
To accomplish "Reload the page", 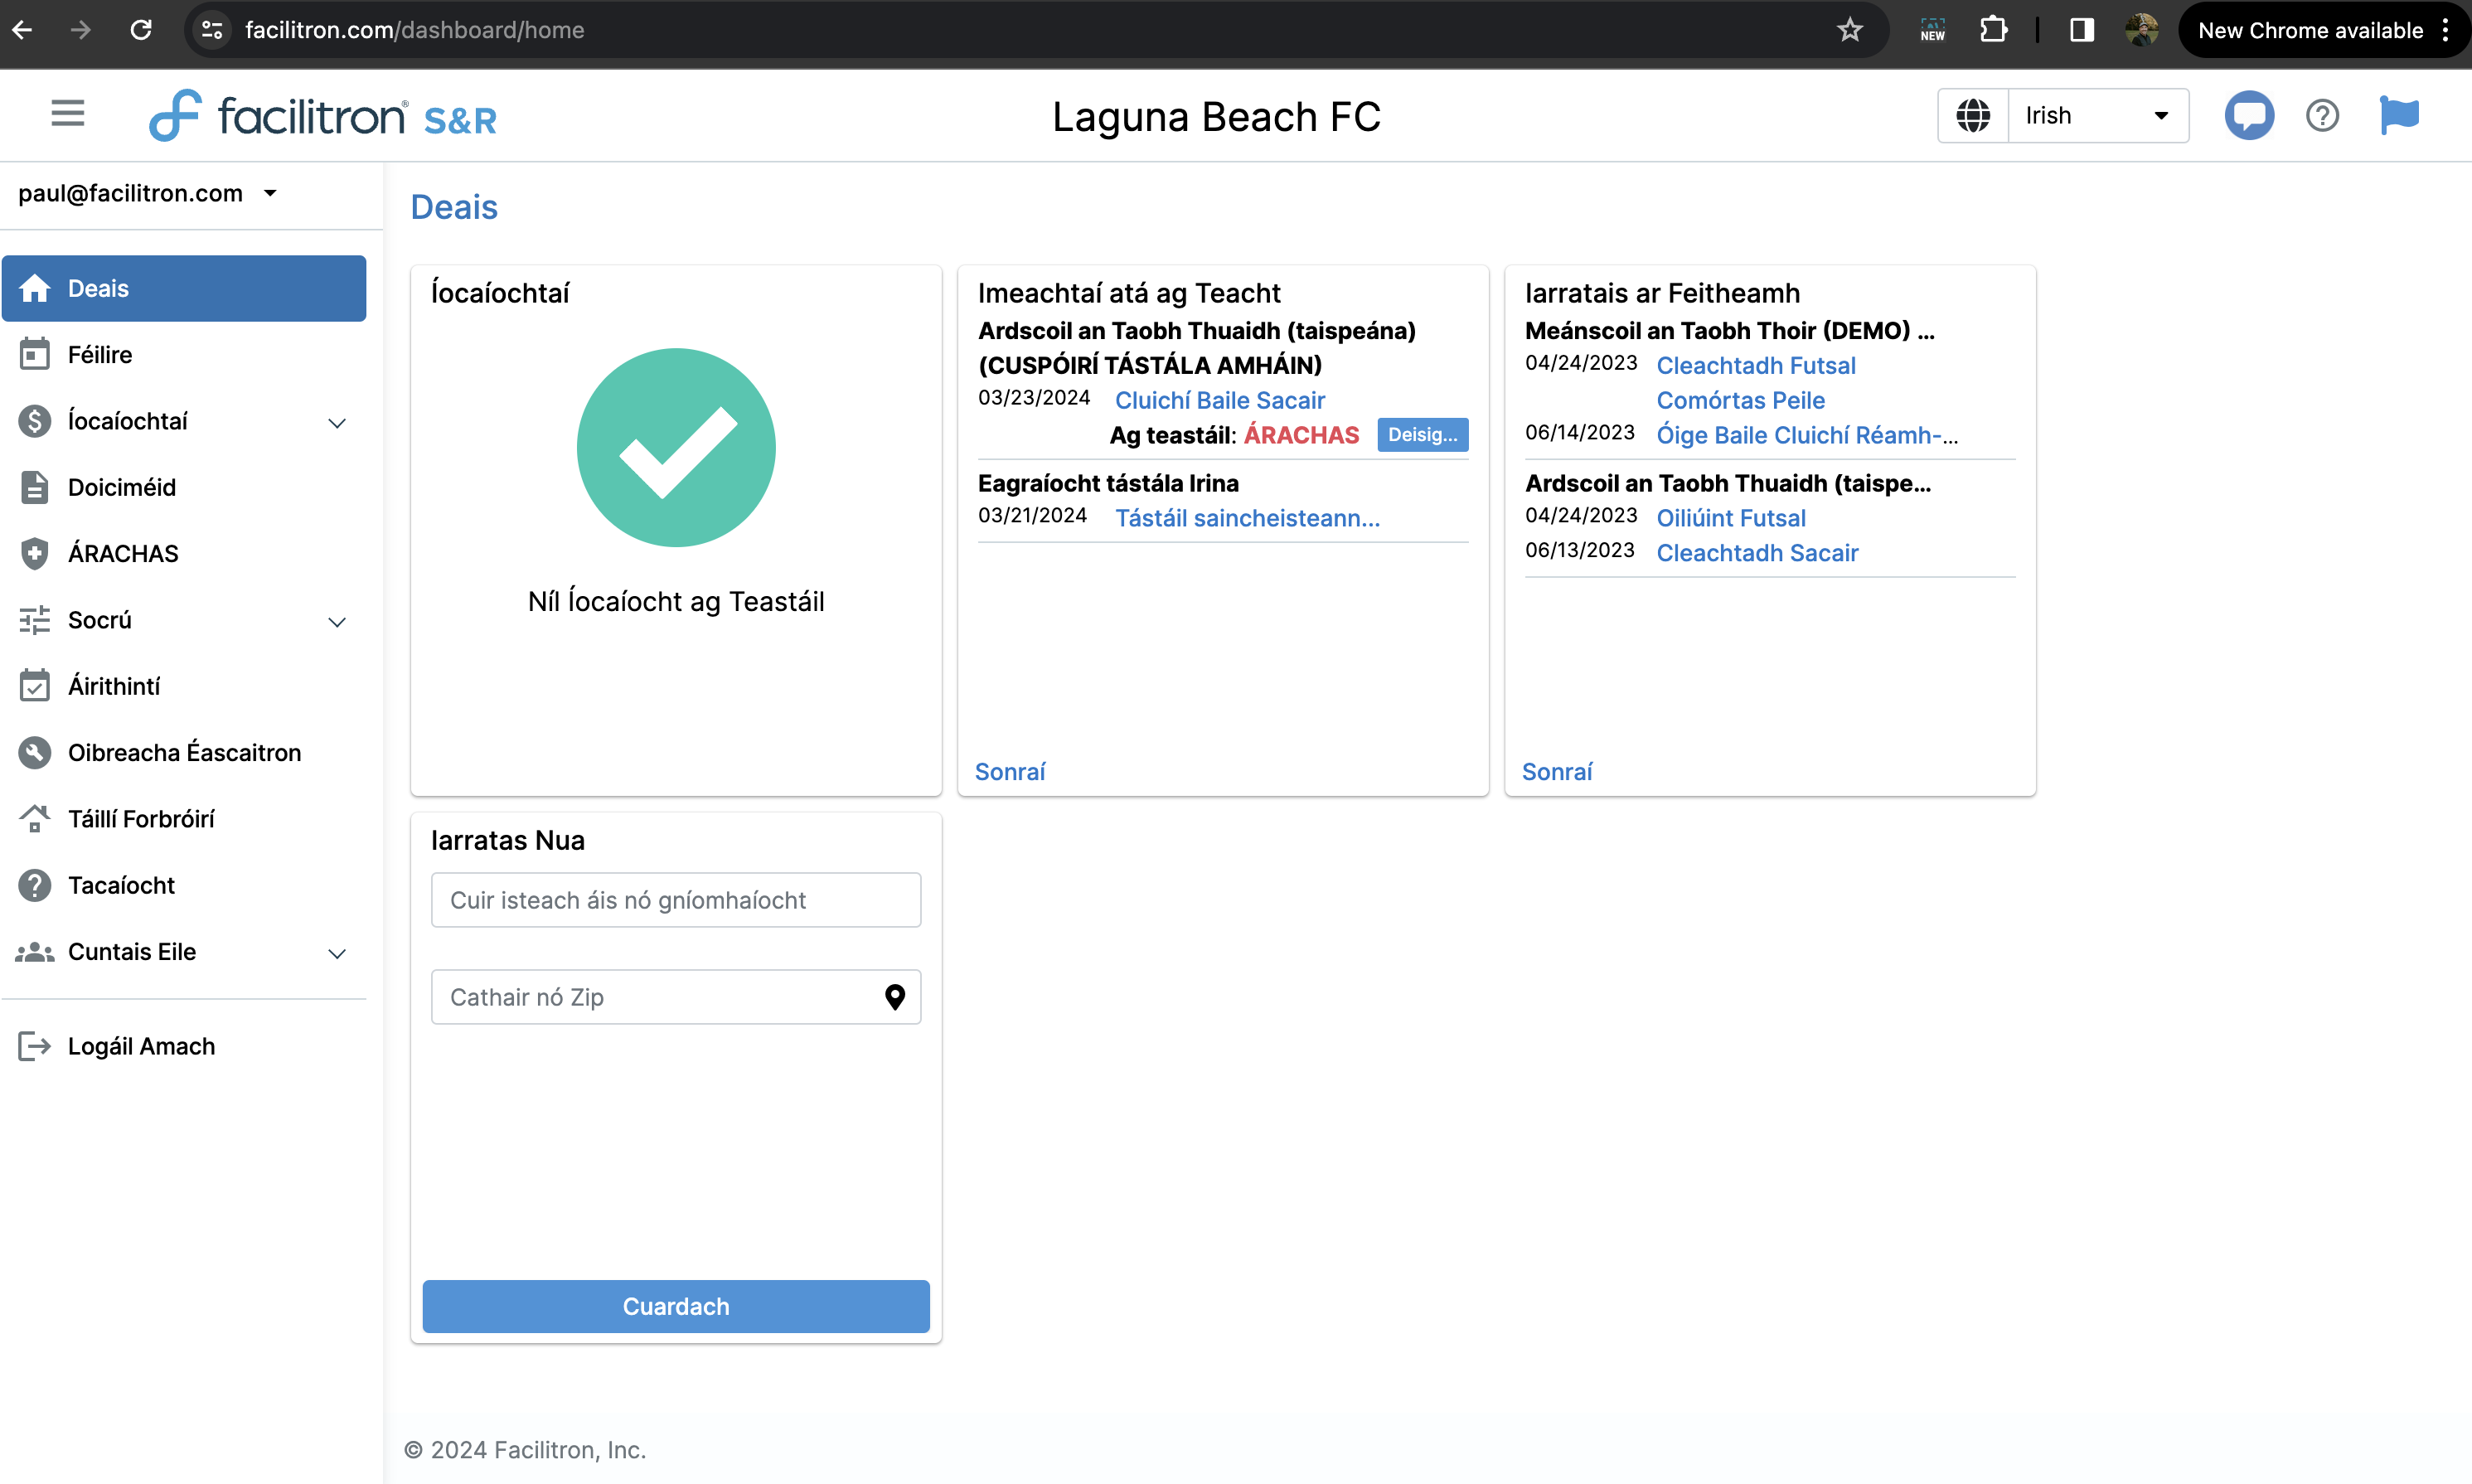I will click(x=141, y=30).
